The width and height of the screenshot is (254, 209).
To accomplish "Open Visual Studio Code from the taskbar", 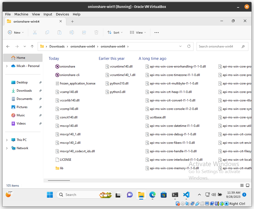I will 186,195.
